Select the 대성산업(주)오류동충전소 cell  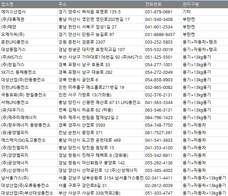29,186
